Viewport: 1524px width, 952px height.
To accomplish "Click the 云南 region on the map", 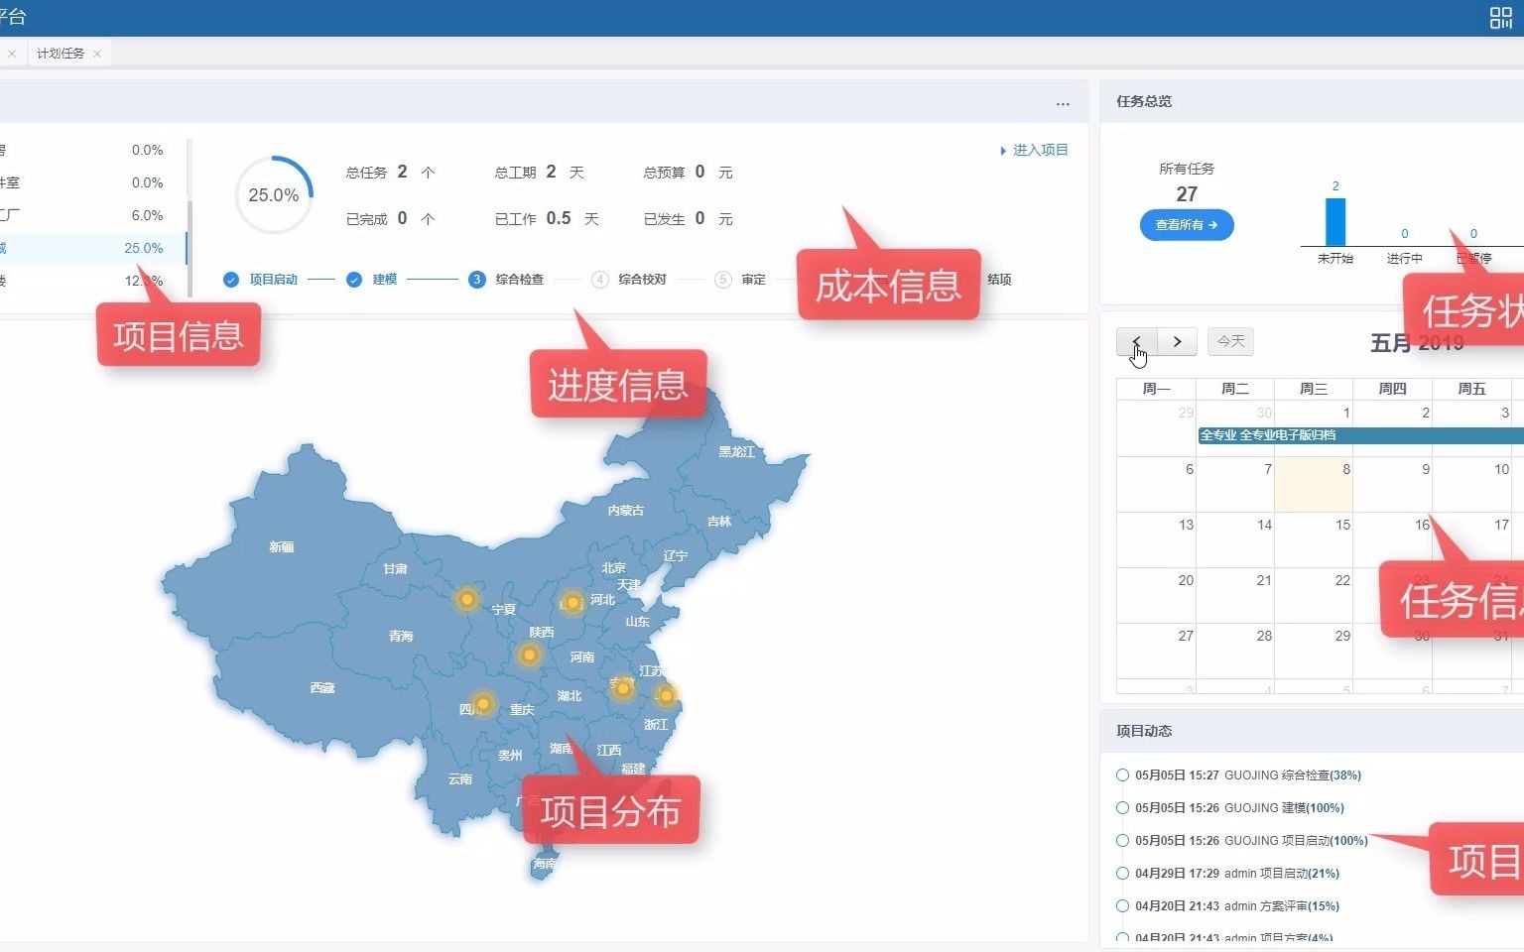I will [460, 779].
